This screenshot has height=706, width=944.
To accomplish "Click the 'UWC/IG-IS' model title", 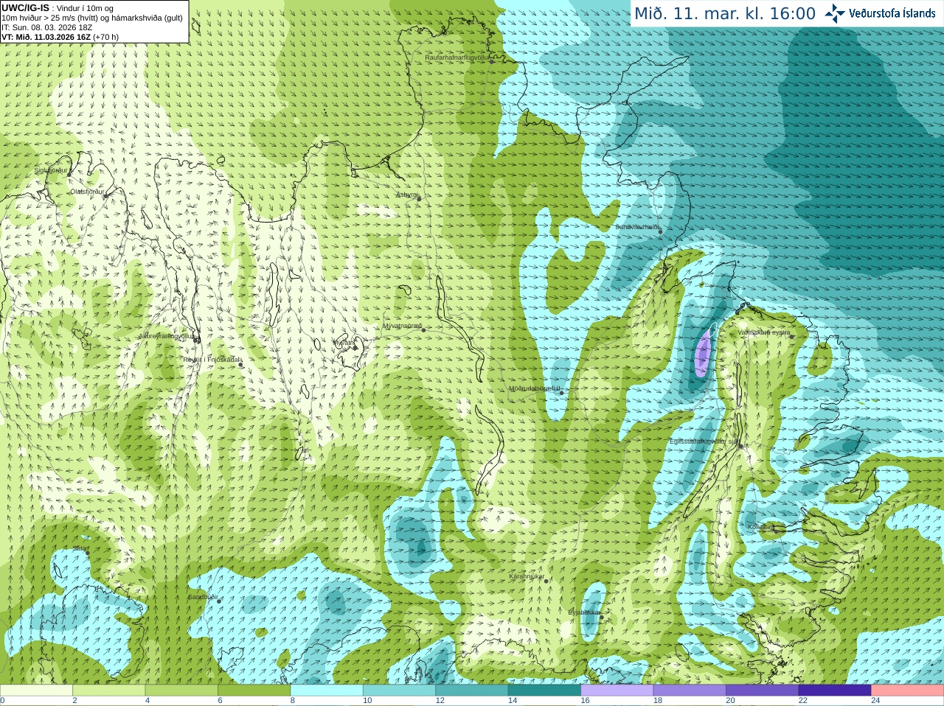I will pos(25,7).
